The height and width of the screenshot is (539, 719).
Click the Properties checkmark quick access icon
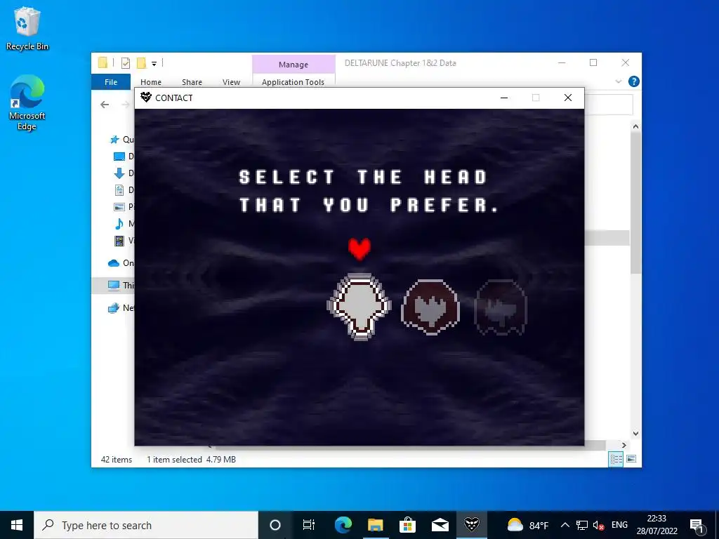click(125, 63)
